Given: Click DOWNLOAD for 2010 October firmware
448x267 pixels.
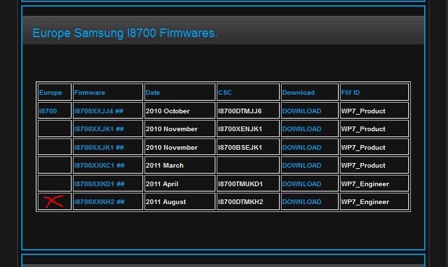Looking at the screenshot, I should click(x=302, y=111).
